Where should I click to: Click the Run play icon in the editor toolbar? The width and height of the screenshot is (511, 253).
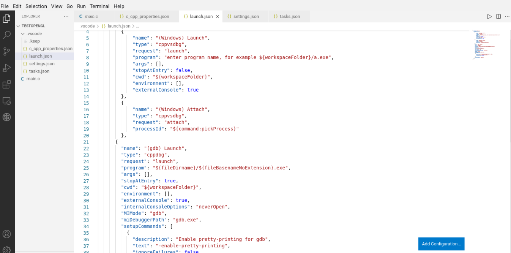pos(489,16)
